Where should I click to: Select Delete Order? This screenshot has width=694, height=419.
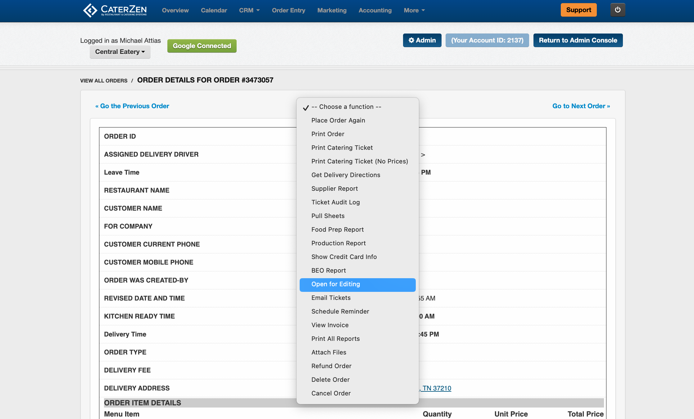click(x=357, y=380)
